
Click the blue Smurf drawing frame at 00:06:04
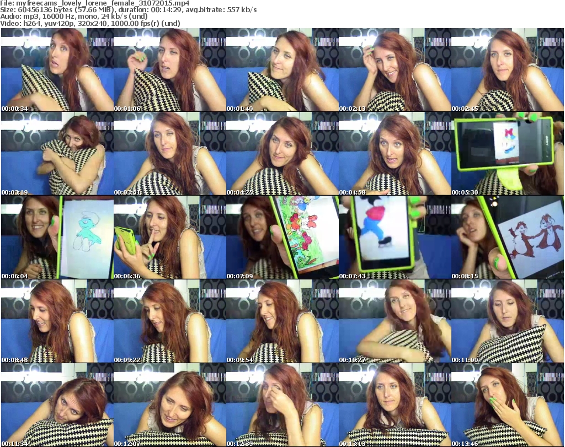tap(56, 238)
